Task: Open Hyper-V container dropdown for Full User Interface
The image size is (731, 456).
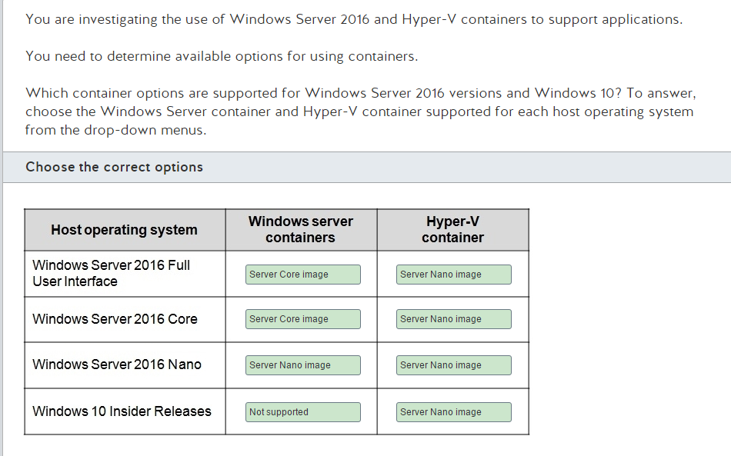Action: [x=454, y=275]
